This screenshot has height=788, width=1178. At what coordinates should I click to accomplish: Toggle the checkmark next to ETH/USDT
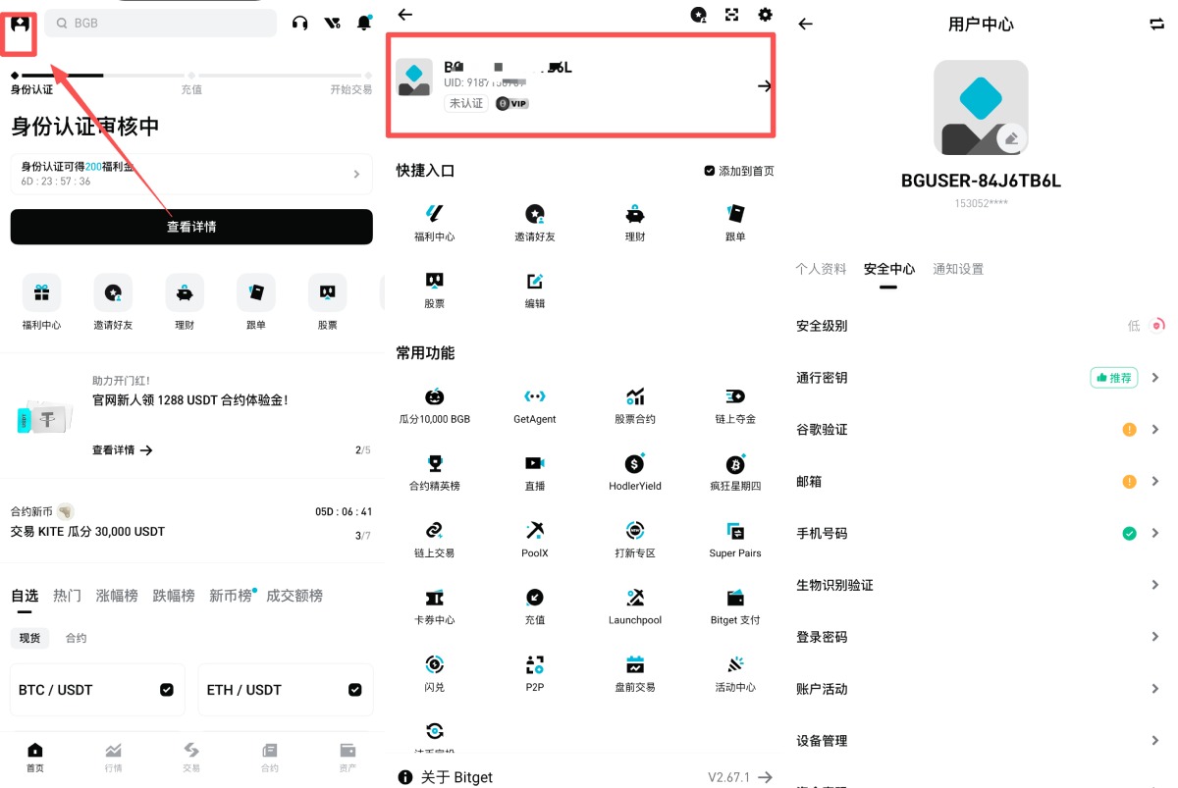point(355,689)
